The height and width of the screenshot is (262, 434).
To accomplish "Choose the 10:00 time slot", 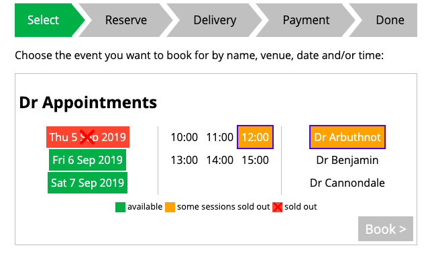I will coord(184,137).
